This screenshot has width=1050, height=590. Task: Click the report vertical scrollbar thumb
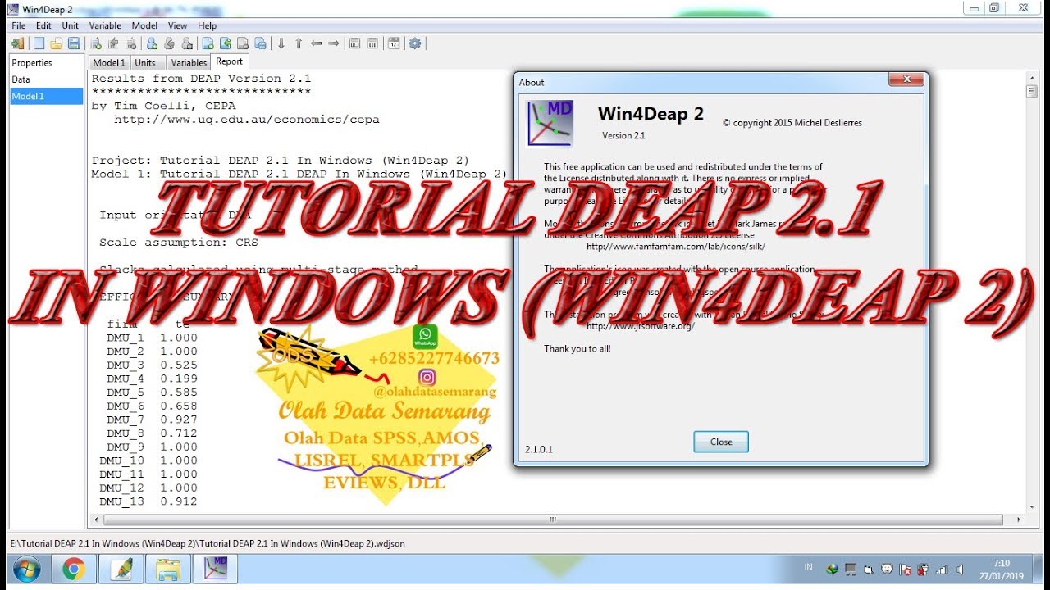(x=1032, y=92)
